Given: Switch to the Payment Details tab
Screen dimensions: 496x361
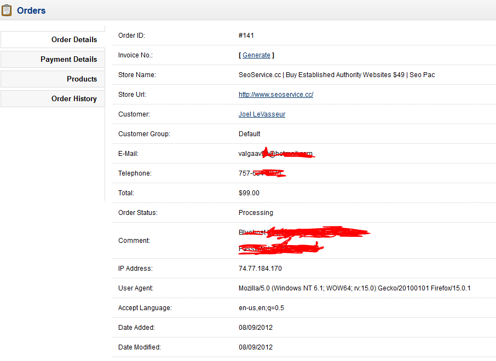Looking at the screenshot, I should click(53, 59).
